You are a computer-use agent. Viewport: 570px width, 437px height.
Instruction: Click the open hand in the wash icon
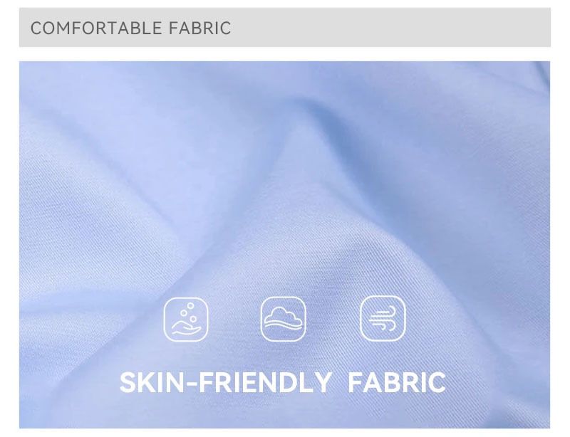pos(186,328)
